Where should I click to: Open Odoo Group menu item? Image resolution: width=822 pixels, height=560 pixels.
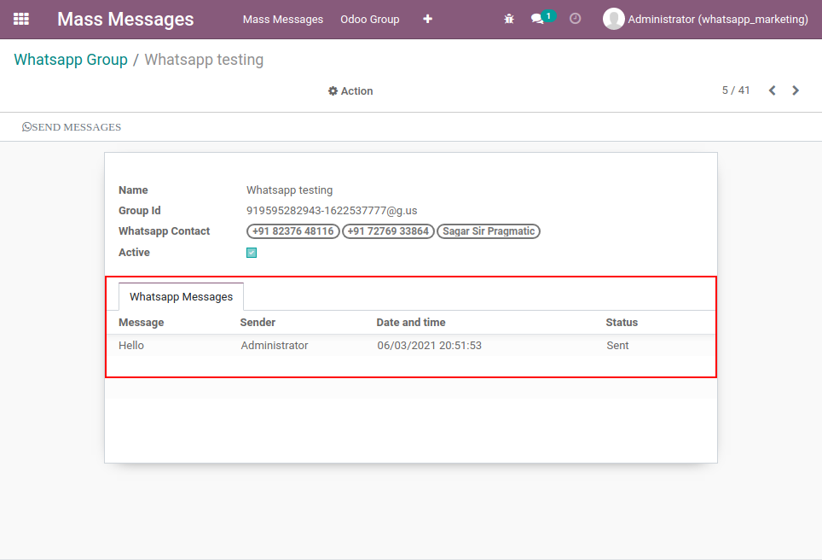pos(369,20)
